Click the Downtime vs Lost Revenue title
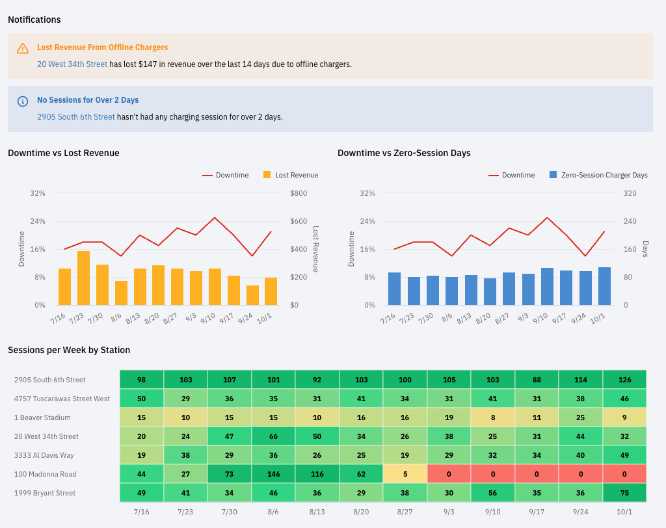This screenshot has width=666, height=528. pyautogui.click(x=64, y=153)
